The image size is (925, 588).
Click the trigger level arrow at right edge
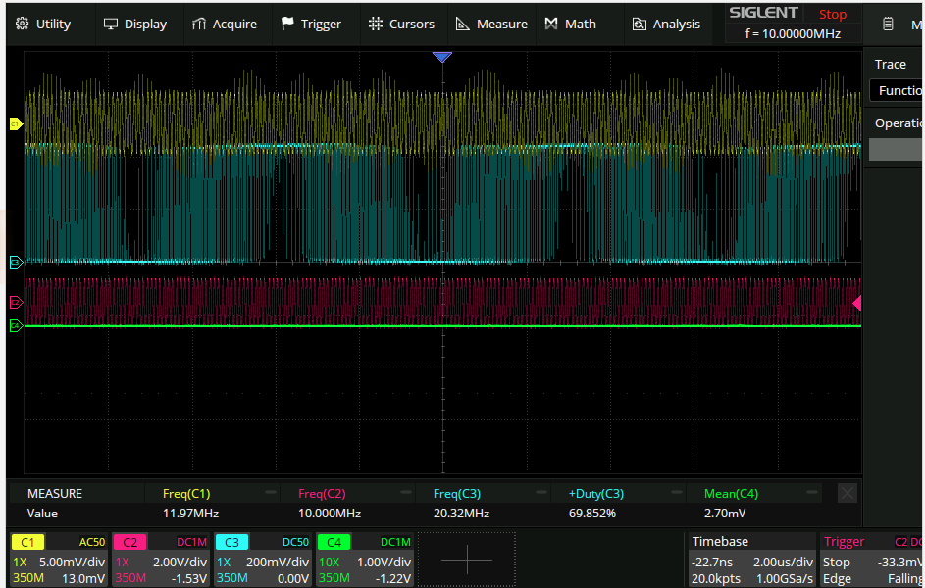coord(856,303)
